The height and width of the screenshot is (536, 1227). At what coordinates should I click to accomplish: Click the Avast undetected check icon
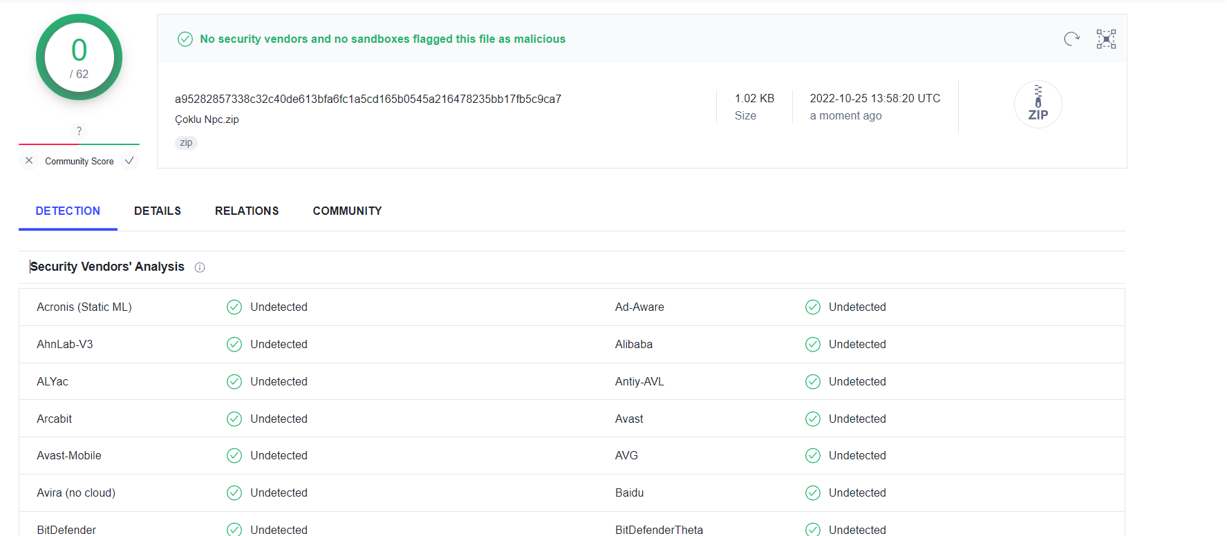click(x=813, y=419)
